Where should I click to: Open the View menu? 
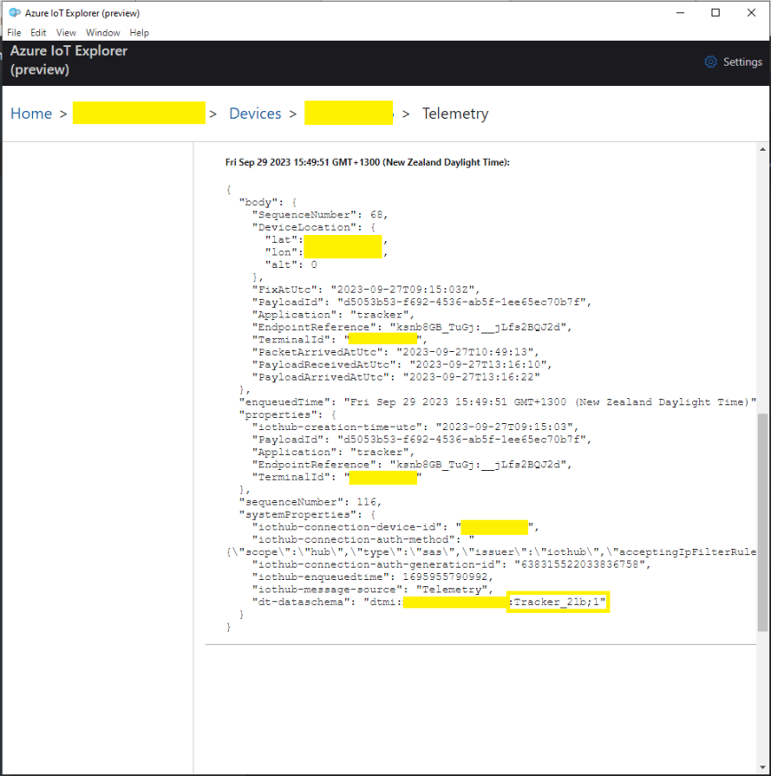coord(65,33)
